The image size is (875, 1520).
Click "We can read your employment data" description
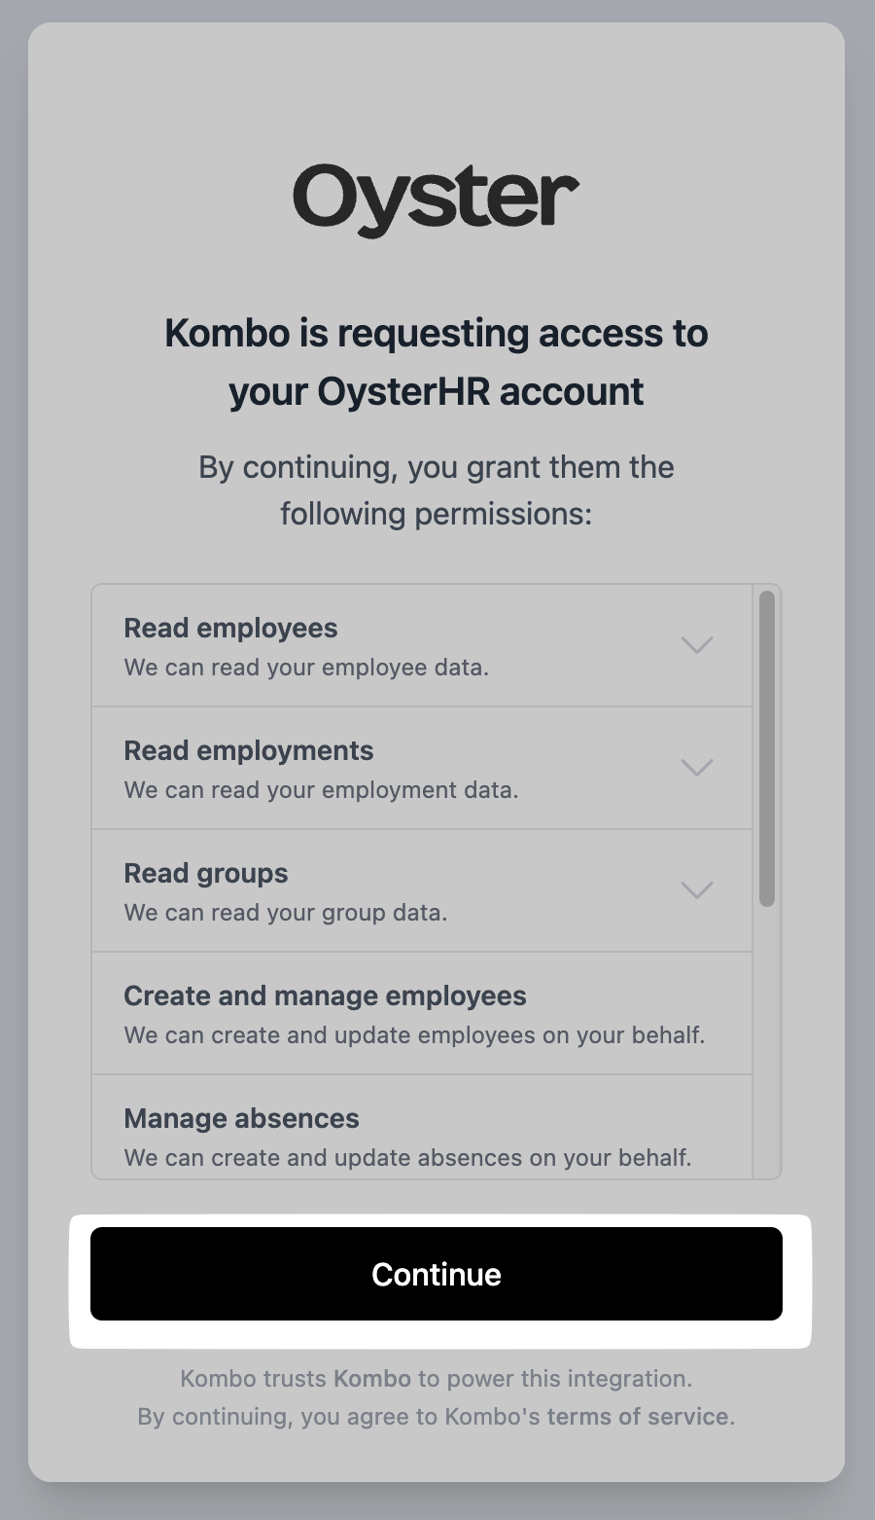click(x=321, y=791)
